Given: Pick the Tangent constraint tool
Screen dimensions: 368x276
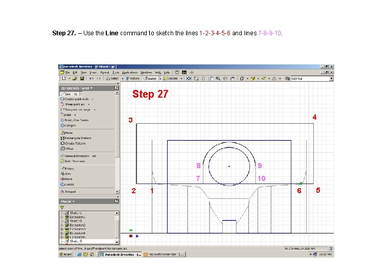Looking at the screenshot, I should [68, 192].
